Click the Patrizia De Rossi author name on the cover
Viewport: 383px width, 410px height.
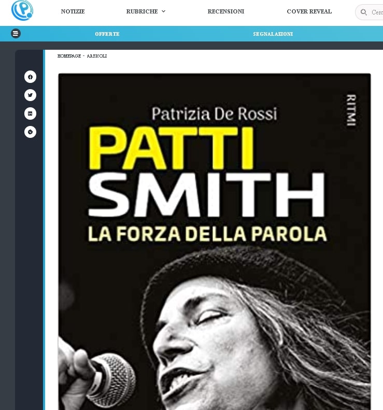pos(215,114)
